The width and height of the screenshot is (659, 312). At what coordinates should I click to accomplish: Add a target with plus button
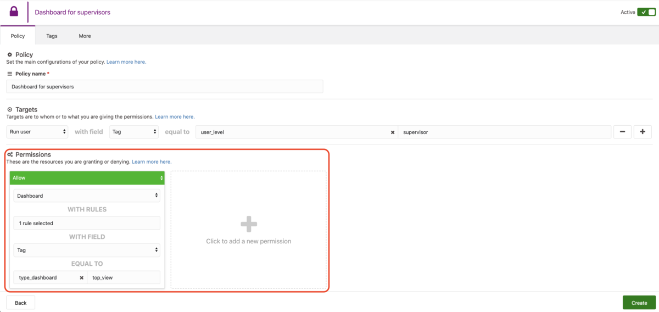coord(643,132)
